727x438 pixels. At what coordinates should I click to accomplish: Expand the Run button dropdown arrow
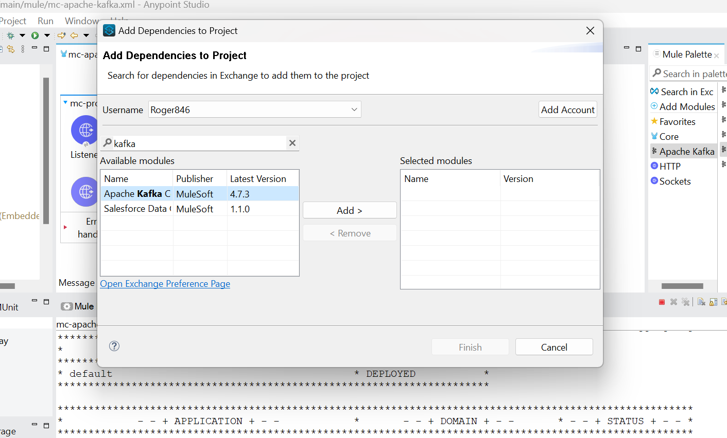(x=47, y=35)
